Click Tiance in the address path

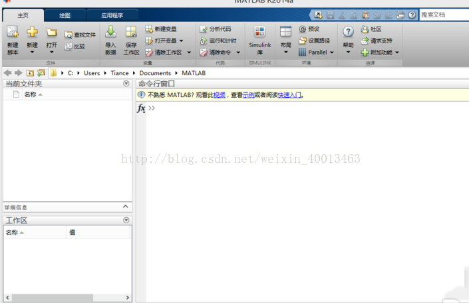tap(119, 73)
